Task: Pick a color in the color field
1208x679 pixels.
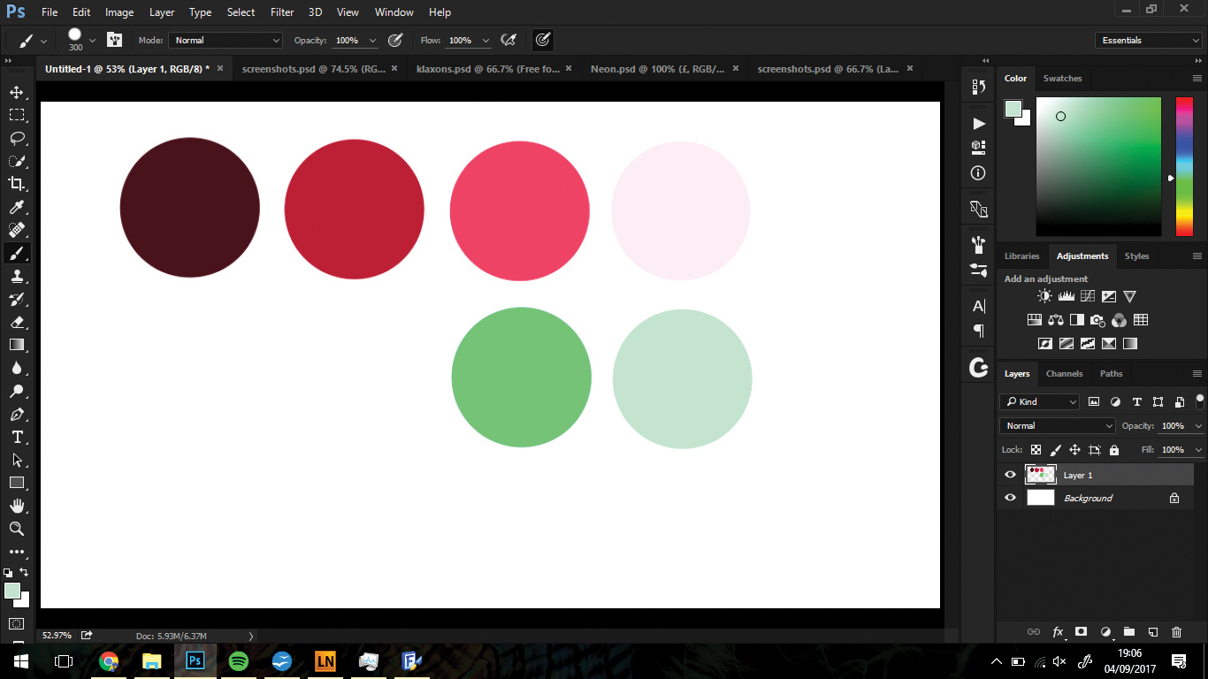Action: 1098,166
